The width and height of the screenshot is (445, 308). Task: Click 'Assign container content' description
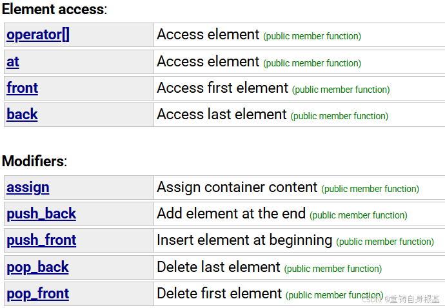click(237, 187)
